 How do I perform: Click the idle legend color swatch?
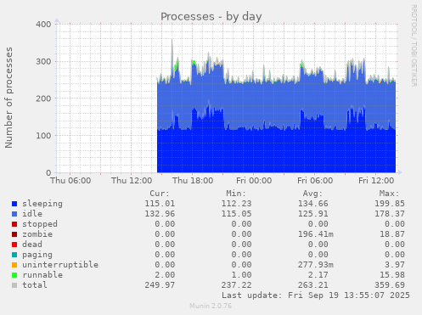coord(14,214)
